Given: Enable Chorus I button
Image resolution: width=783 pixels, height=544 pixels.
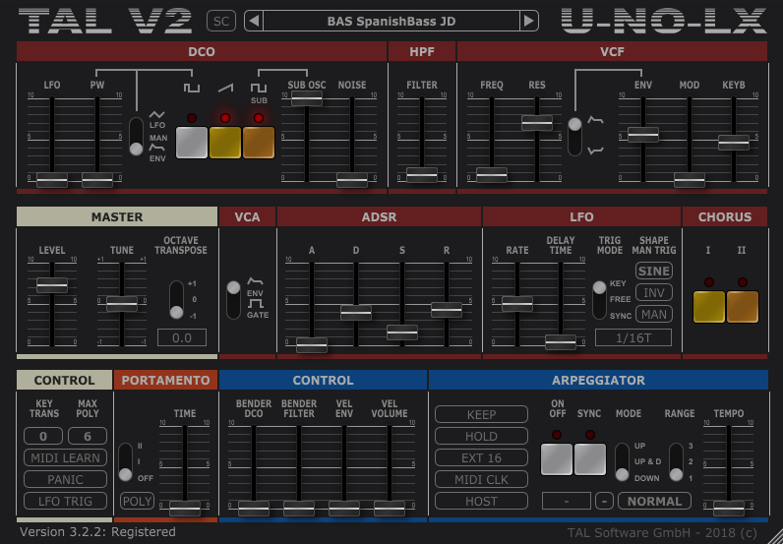Looking at the screenshot, I should (x=708, y=307).
